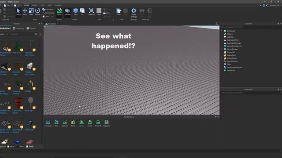Activate the Scale tool
The width and height of the screenshot is (282, 158).
(x=31, y=12)
